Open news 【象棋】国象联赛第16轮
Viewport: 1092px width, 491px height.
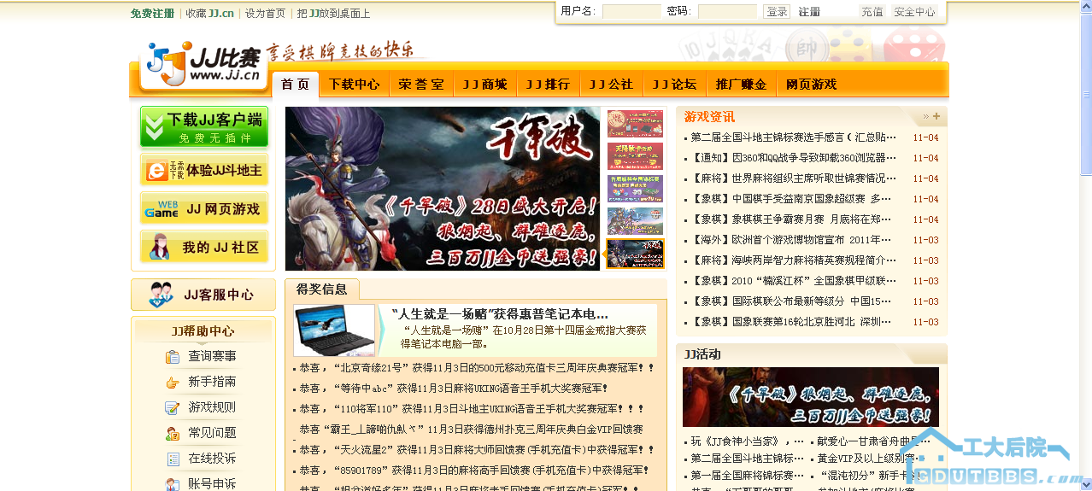[x=791, y=322]
